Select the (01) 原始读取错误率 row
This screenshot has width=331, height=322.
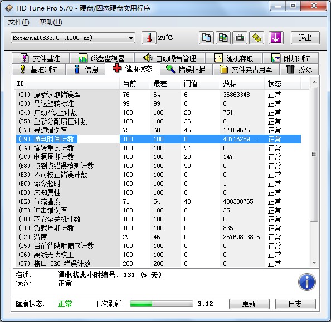coord(158,95)
